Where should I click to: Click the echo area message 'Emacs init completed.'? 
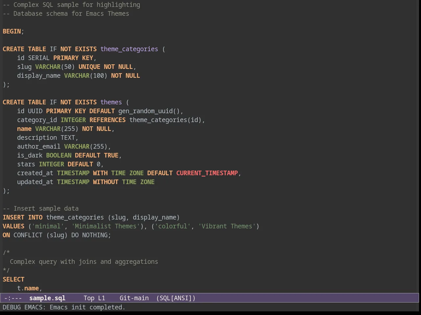coord(87,307)
